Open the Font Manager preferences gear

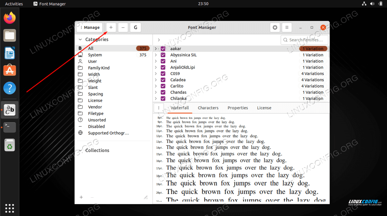click(x=275, y=28)
